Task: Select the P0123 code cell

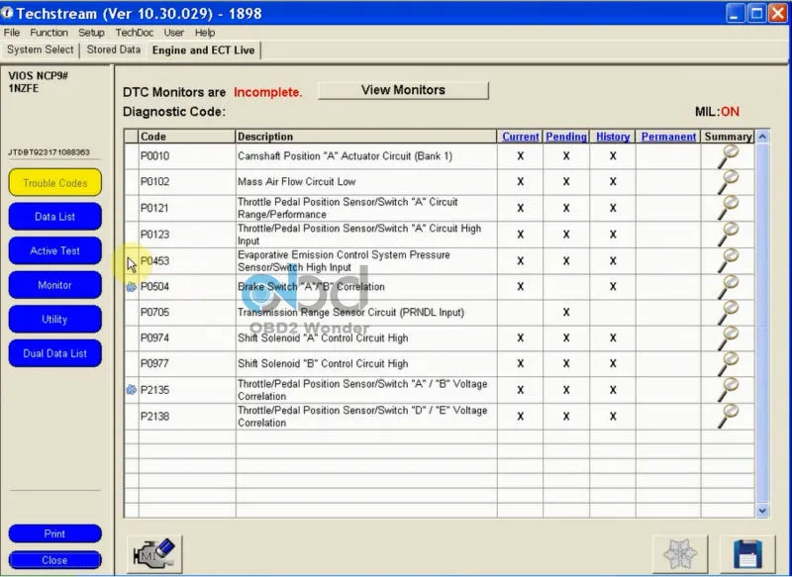Action: pos(187,235)
